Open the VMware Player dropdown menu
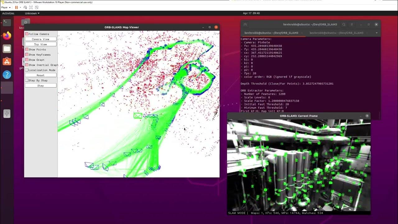 [5, 7]
